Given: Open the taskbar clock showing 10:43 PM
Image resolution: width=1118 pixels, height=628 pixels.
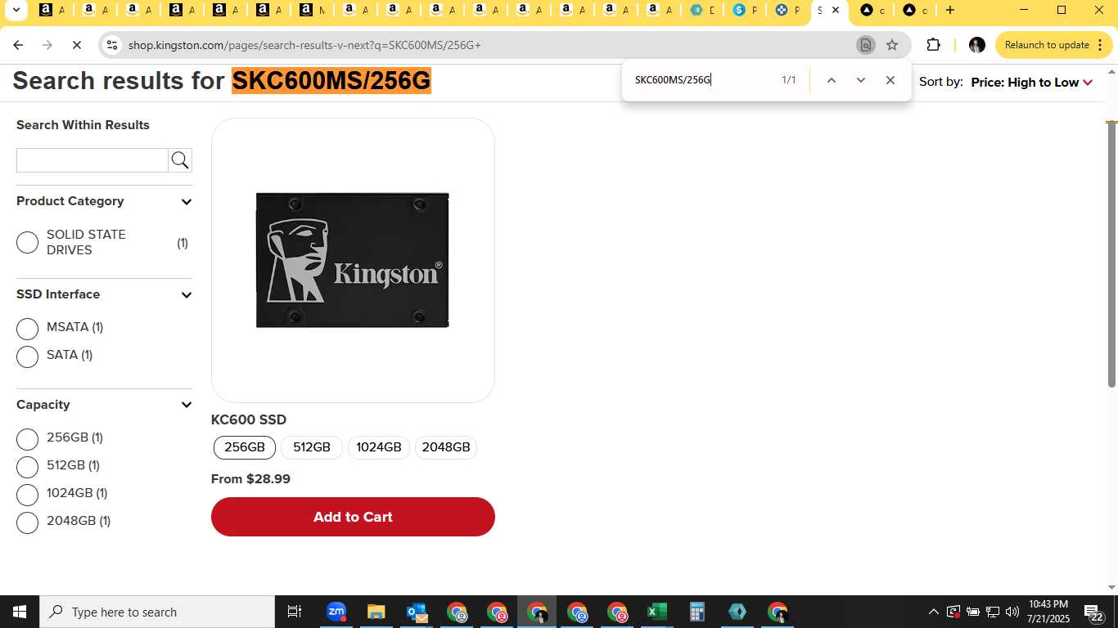Looking at the screenshot, I should tap(1048, 612).
